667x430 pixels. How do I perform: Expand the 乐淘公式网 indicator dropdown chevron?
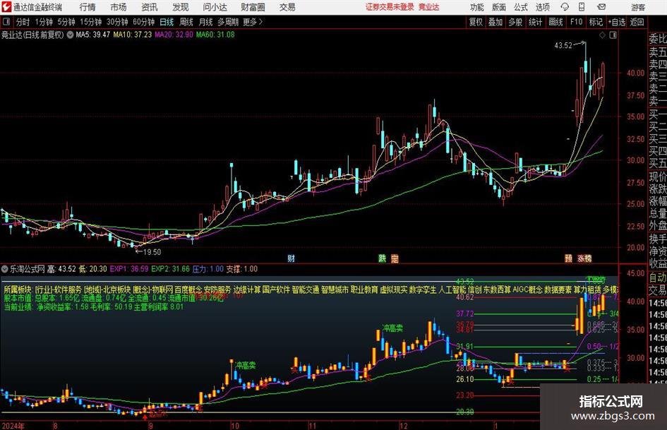click(5, 269)
